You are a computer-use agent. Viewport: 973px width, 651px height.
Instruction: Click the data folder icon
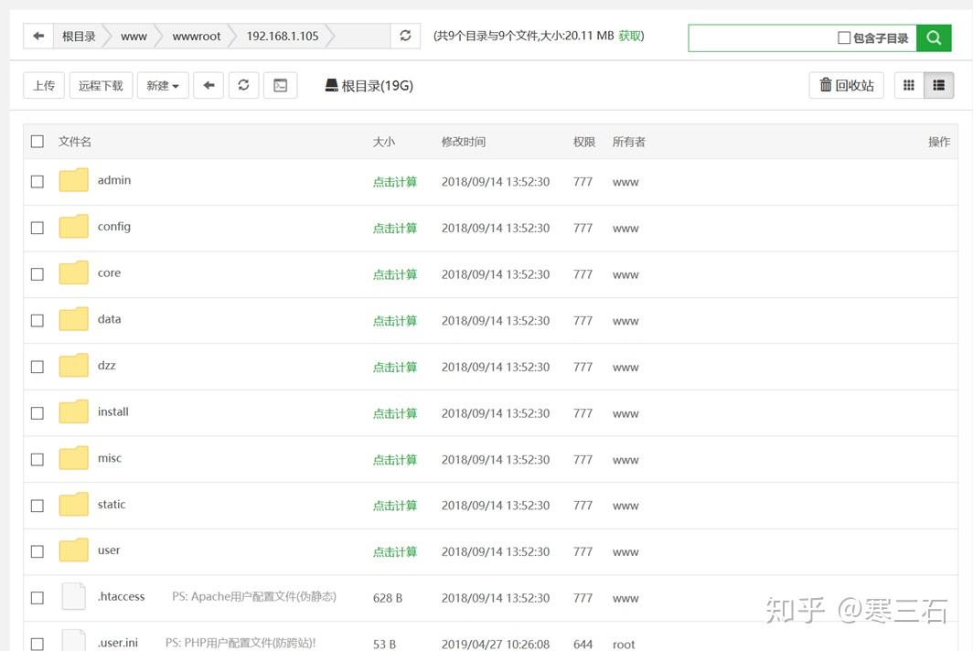tap(74, 320)
